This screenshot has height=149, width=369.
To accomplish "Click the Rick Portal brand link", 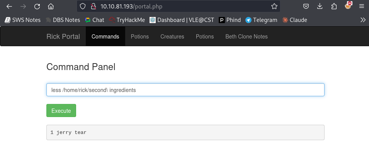I will [x=63, y=37].
